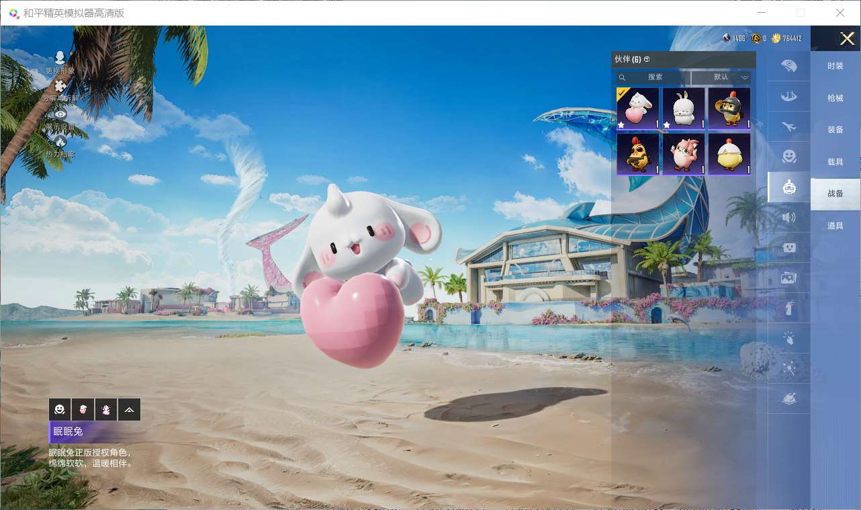Click the 搜索 search field

(x=653, y=77)
